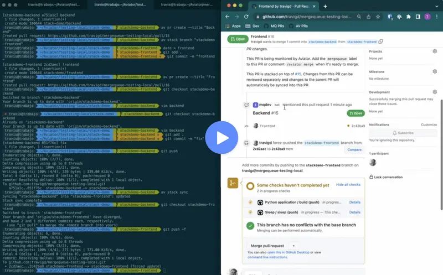Screen dimensions: 443x275
Task: Open the merge method dropdown arrow
Action: point(293,246)
